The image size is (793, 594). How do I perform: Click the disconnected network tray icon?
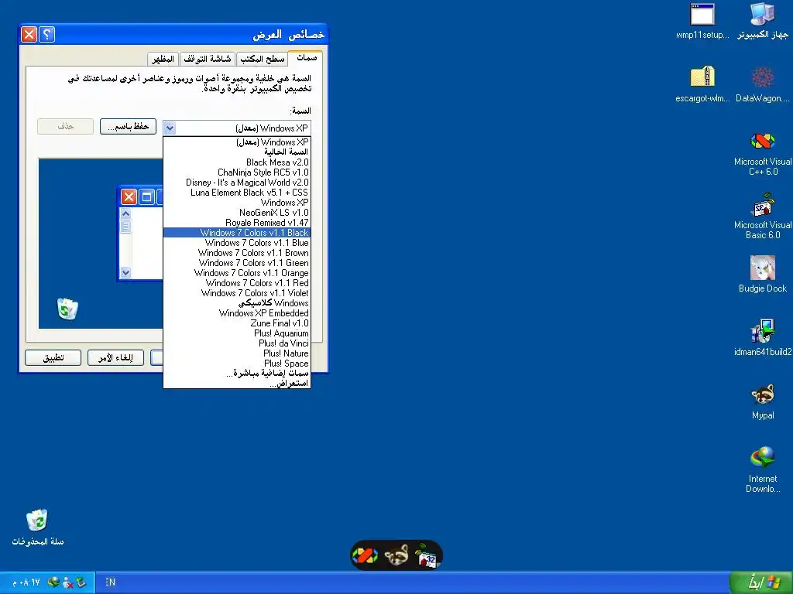[x=68, y=582]
